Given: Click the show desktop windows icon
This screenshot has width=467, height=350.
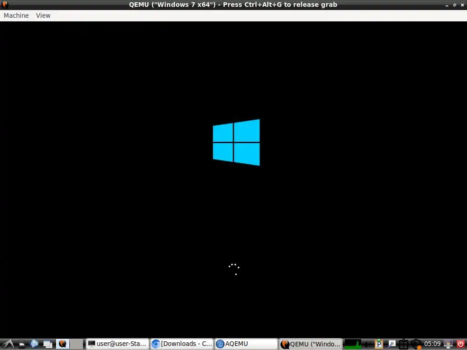Looking at the screenshot, I should (47, 345).
